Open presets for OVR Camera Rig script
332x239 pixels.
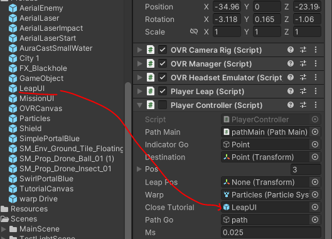pos(303,50)
